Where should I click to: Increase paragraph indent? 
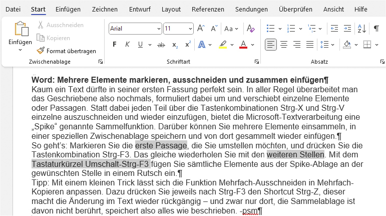(x=347, y=29)
